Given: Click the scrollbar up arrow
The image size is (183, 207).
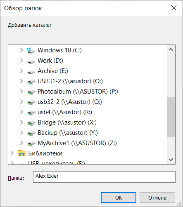Looking at the screenshot, I should tap(171, 49).
